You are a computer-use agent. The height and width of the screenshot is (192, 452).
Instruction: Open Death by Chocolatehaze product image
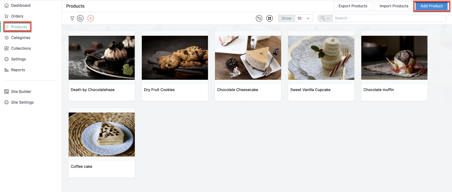point(102,58)
